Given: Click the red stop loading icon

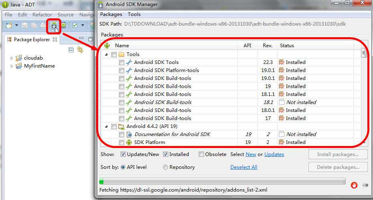Looking at the screenshot, I should [x=354, y=185].
